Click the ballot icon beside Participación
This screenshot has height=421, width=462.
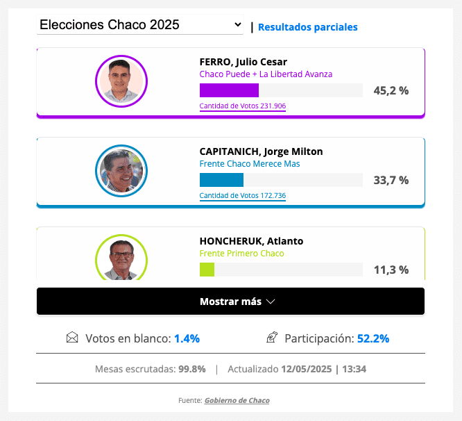pyautogui.click(x=272, y=338)
